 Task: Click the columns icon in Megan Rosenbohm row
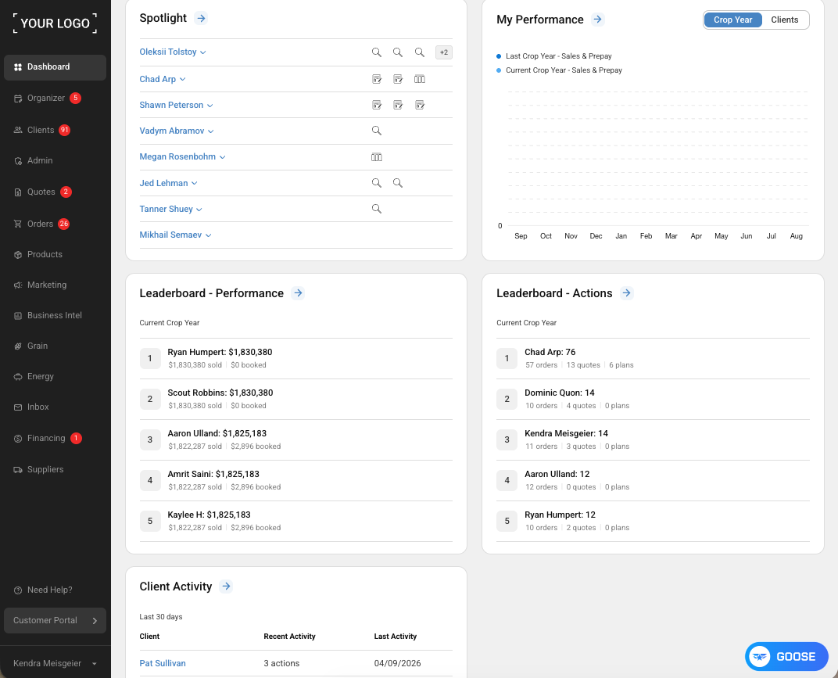pyautogui.click(x=376, y=156)
